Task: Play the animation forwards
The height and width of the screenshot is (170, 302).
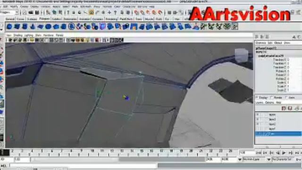Action: [x=284, y=153]
